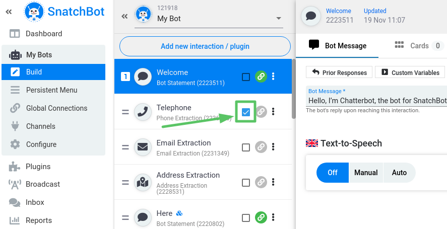This screenshot has width=447, height=229.
Task: Click the Channels plug icon
Action: [15, 126]
